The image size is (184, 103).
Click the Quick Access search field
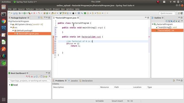pyautogui.click(x=167, y=13)
